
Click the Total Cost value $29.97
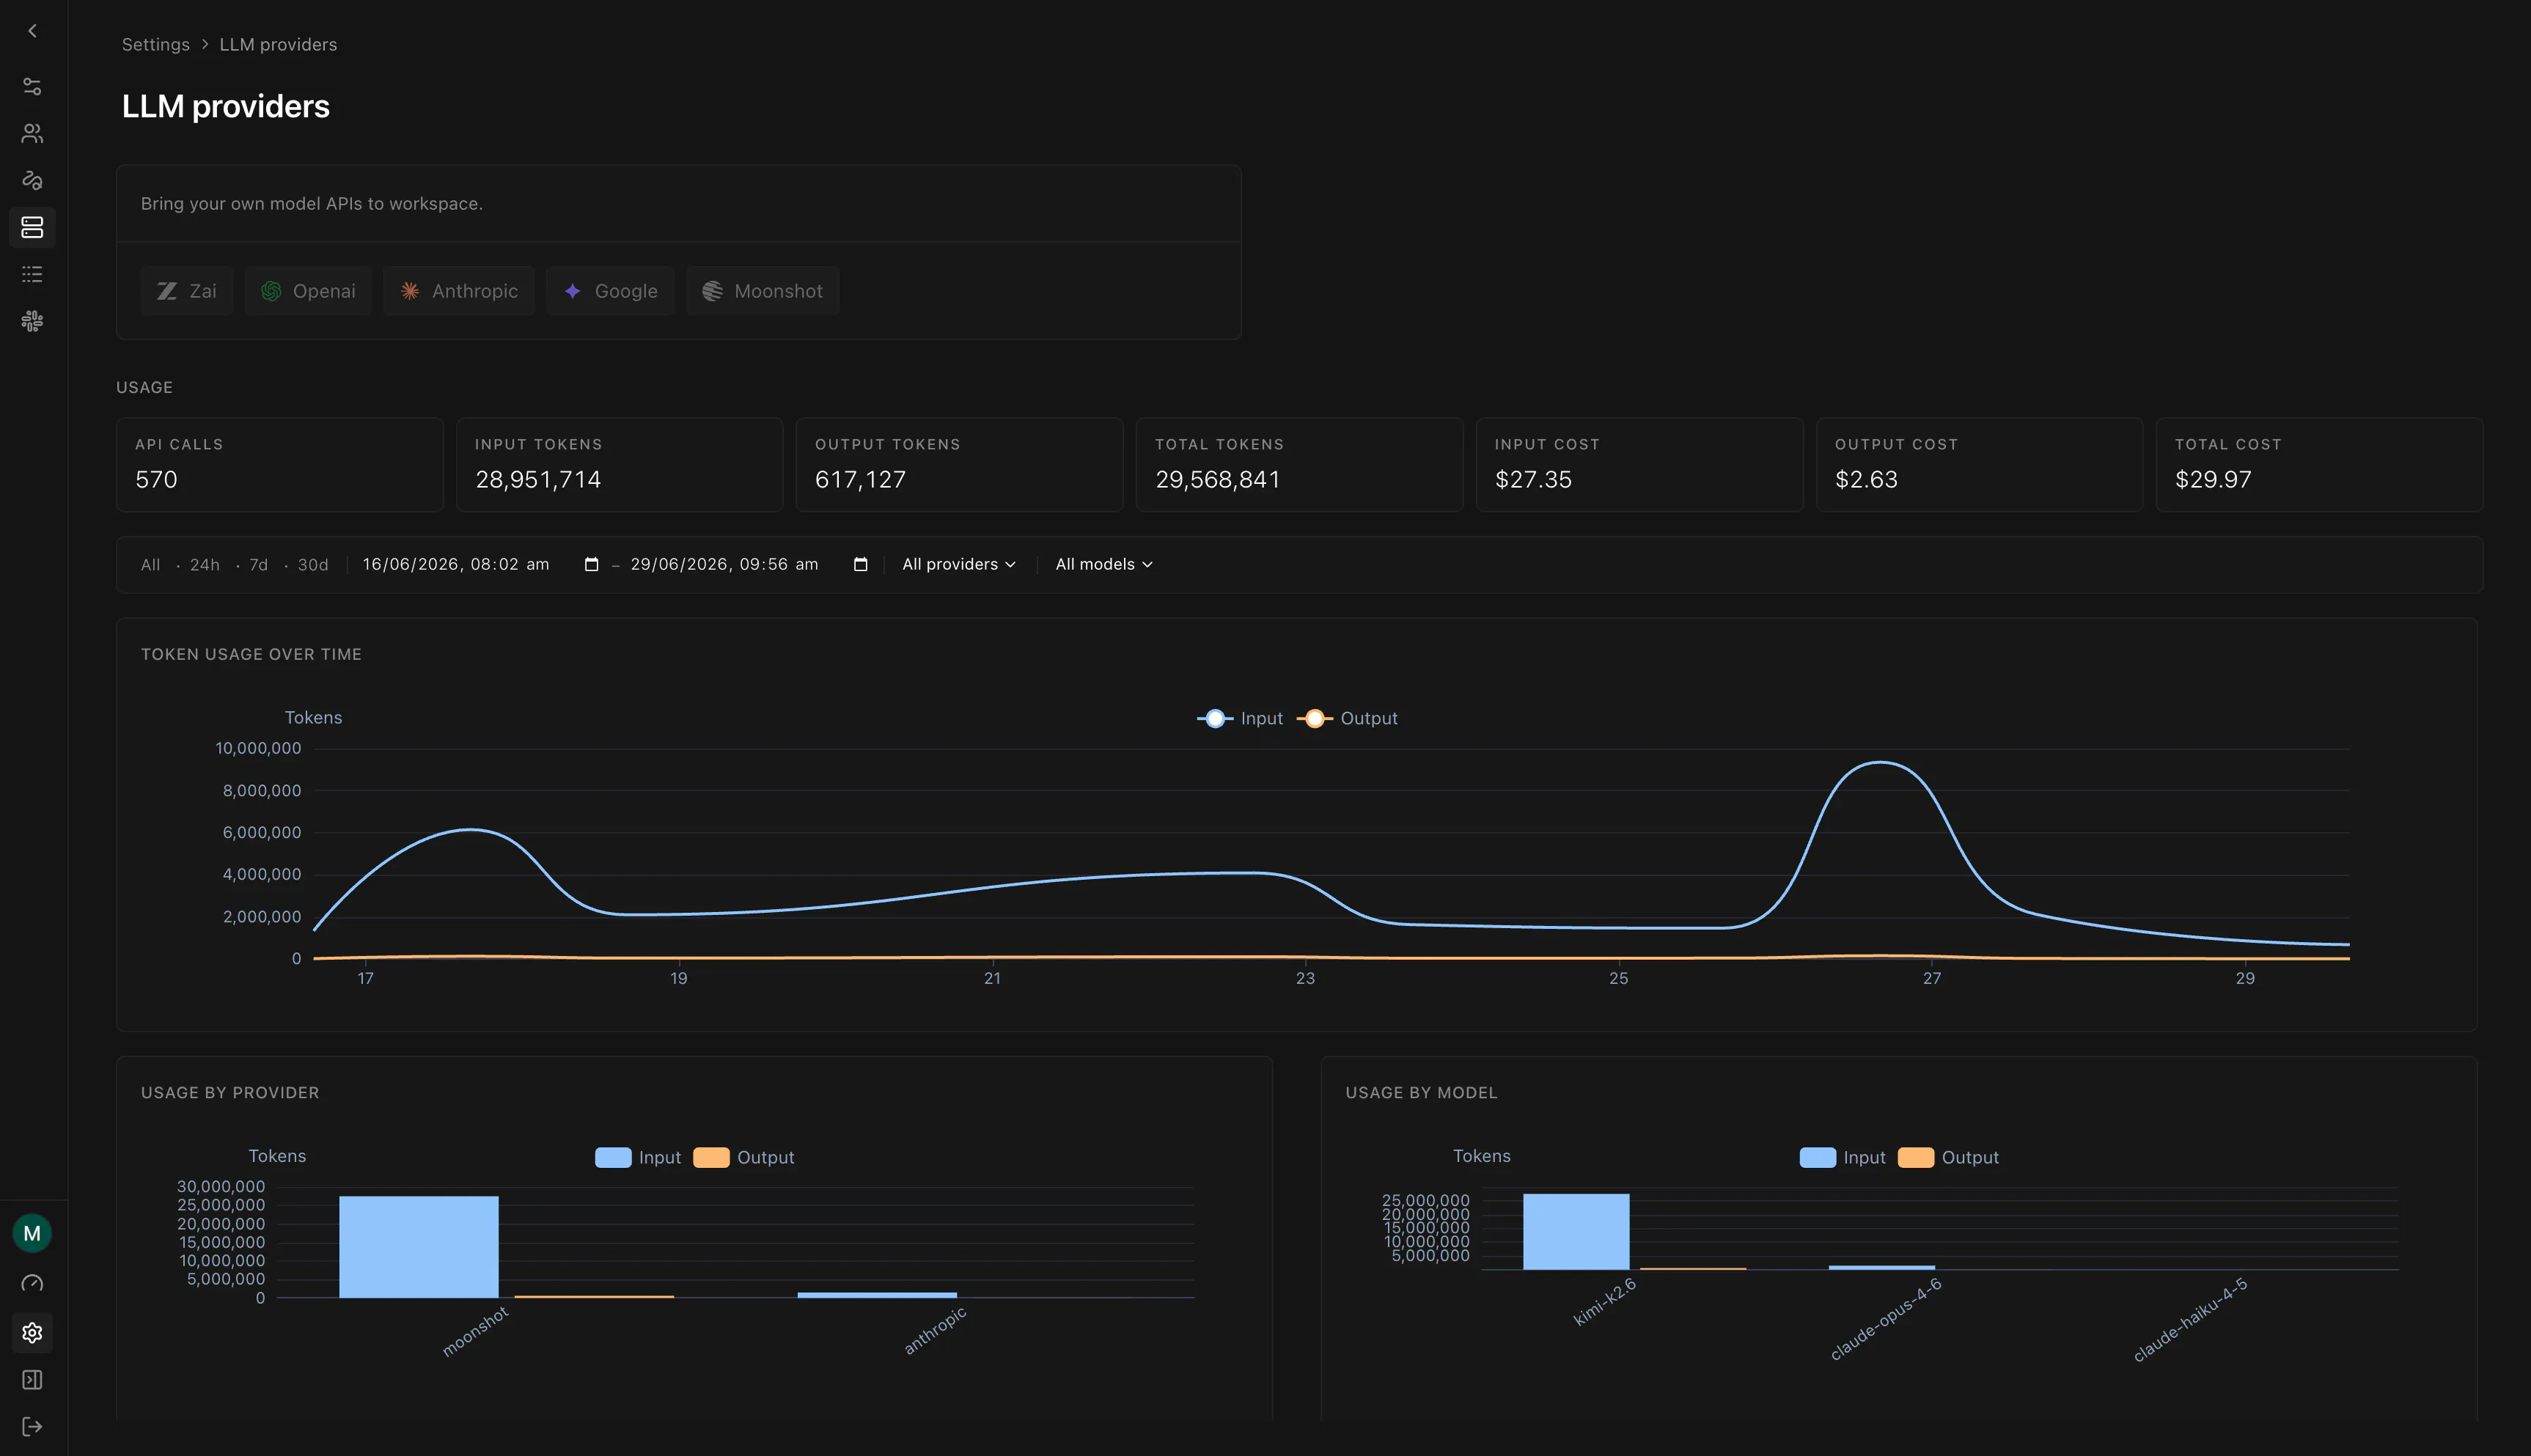[2213, 479]
